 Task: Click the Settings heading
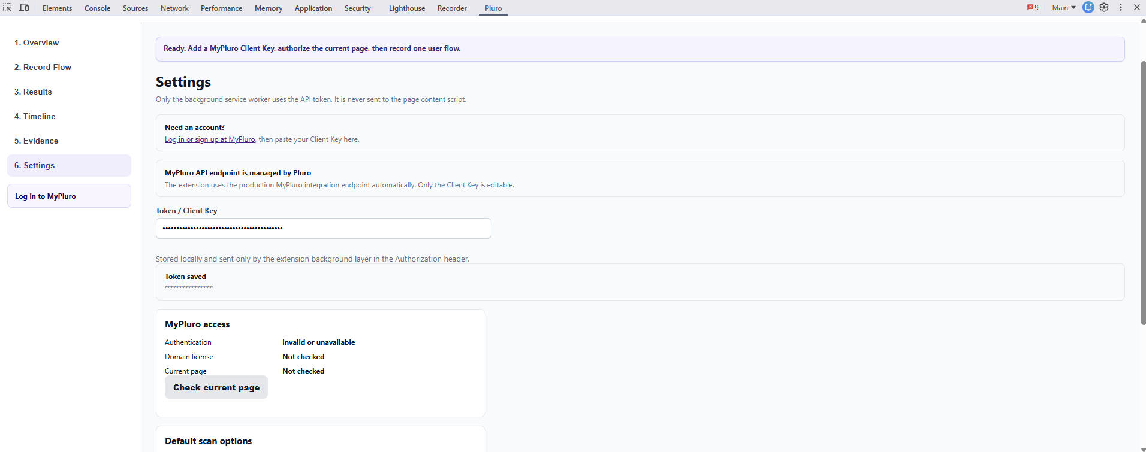tap(183, 82)
